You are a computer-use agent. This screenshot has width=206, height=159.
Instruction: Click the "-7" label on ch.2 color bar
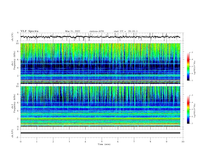(192, 124)
